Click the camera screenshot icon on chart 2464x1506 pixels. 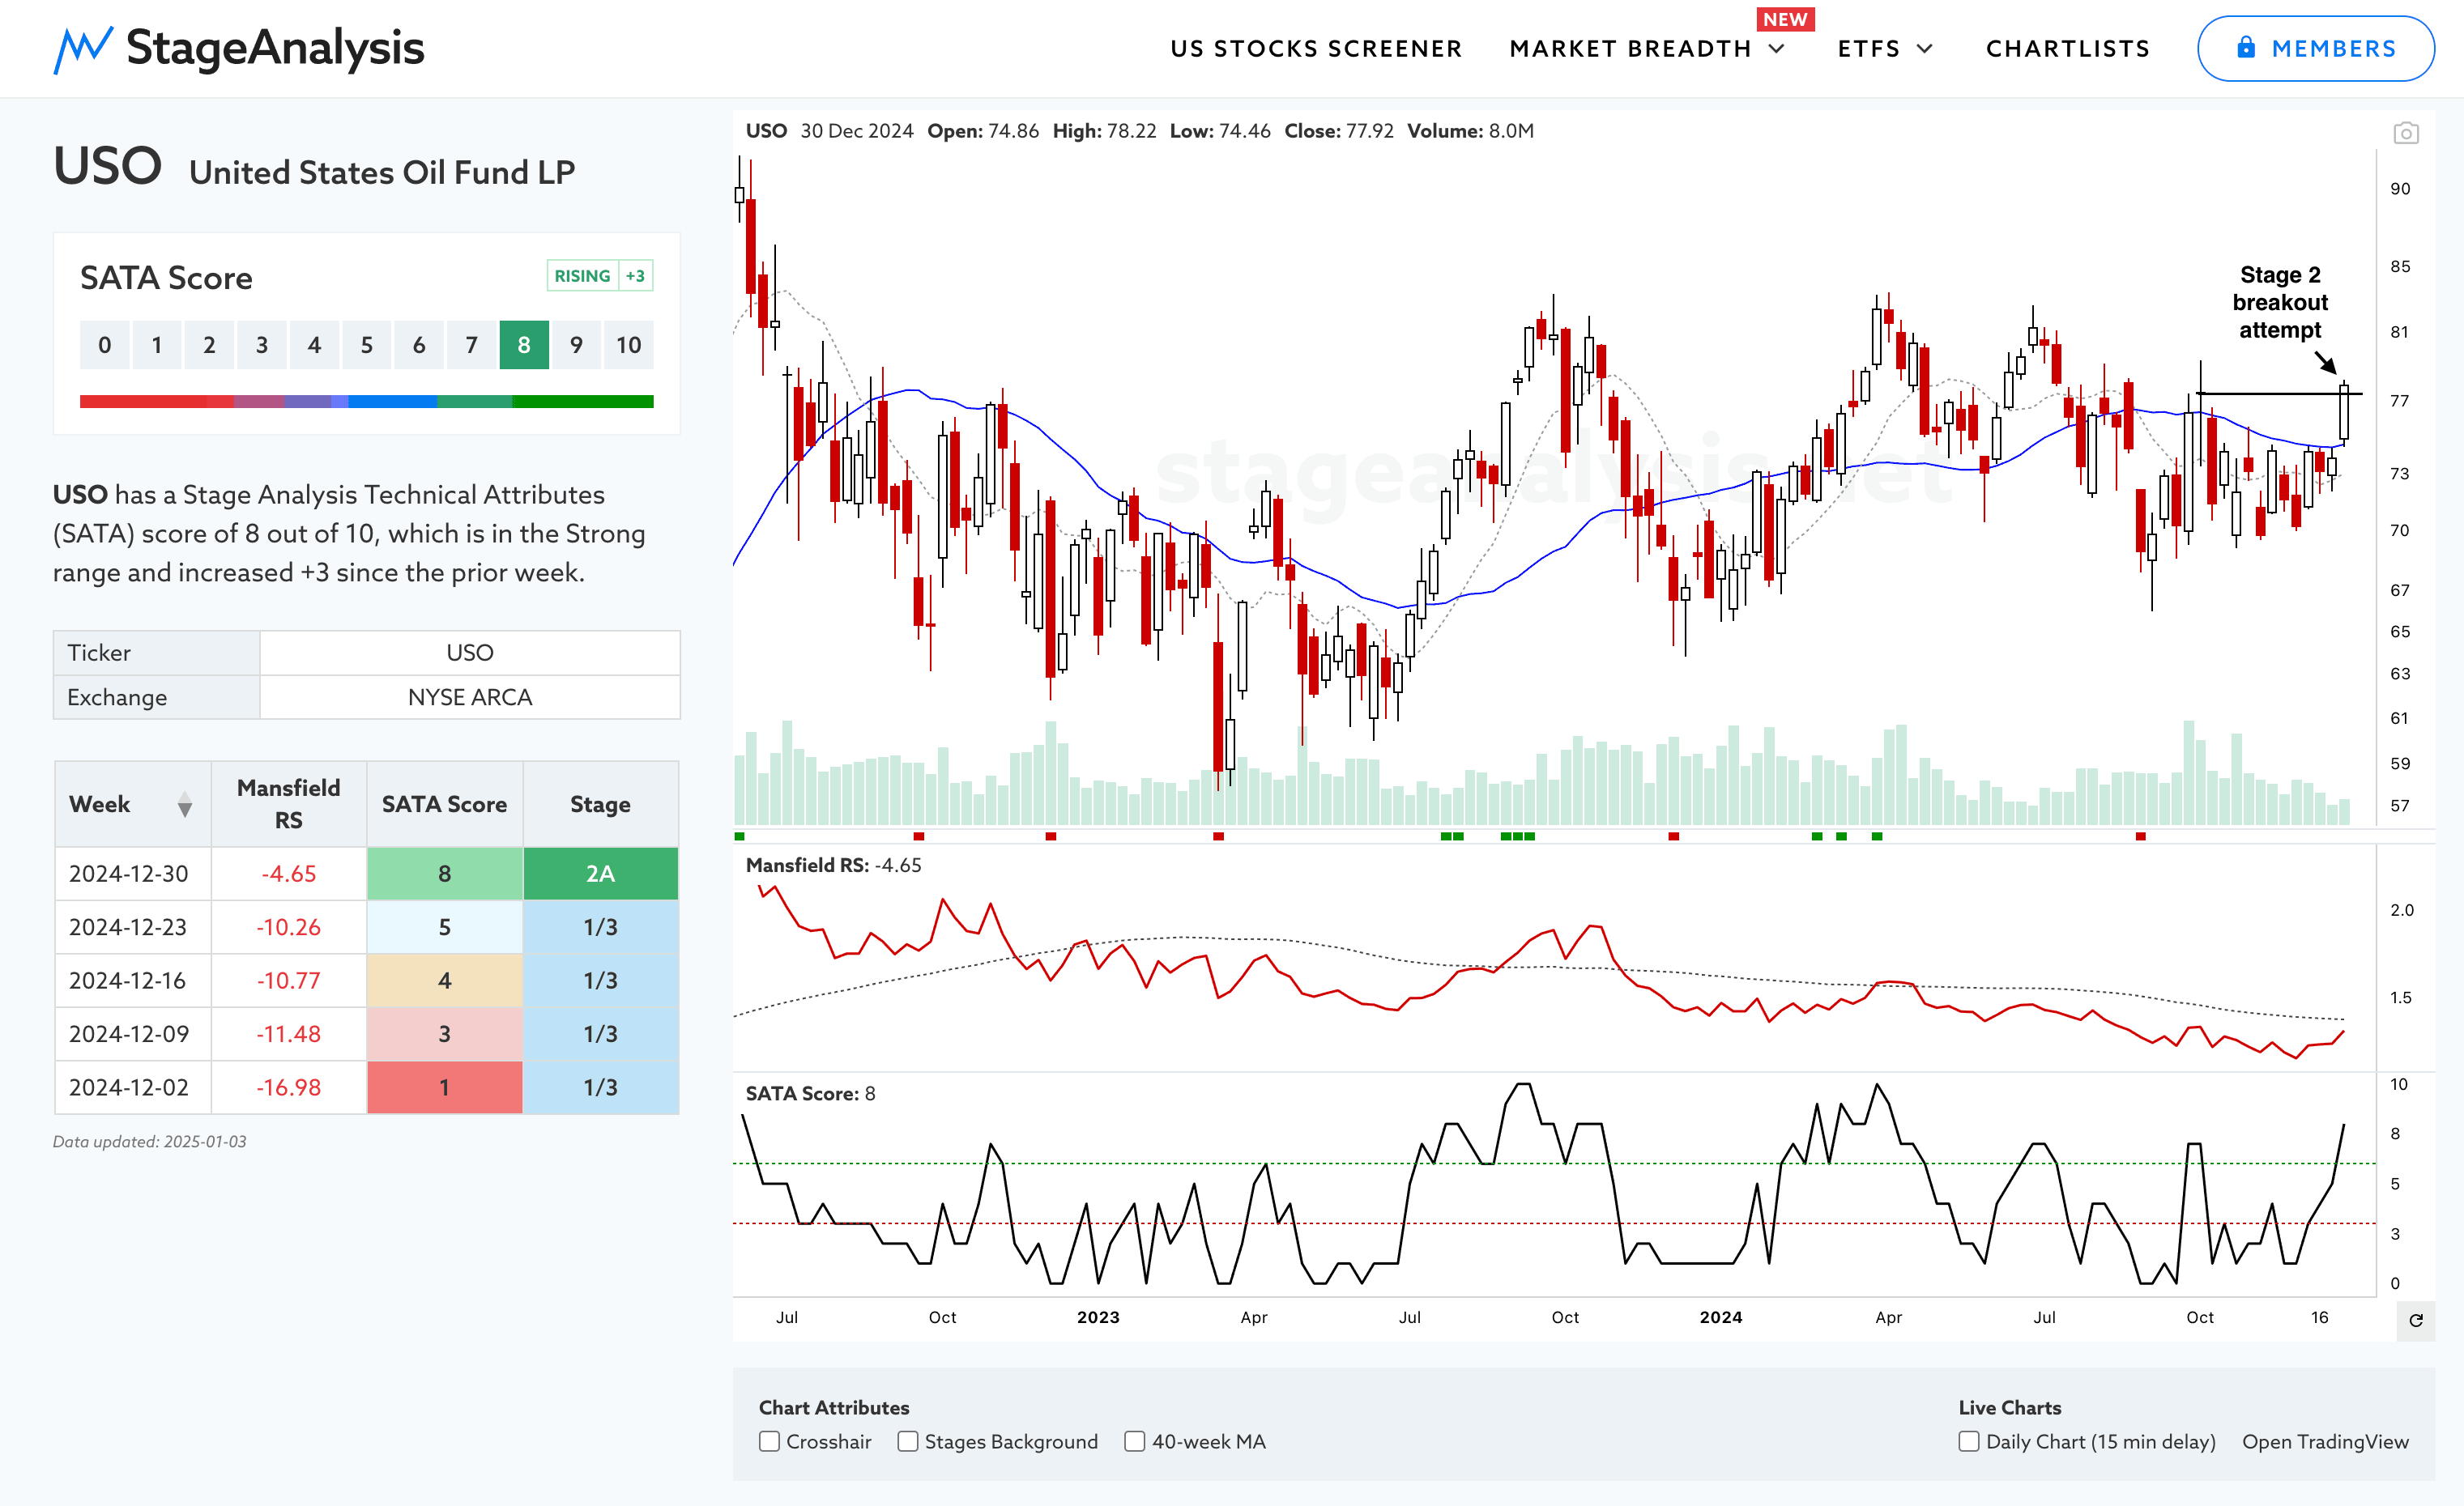click(x=2405, y=133)
